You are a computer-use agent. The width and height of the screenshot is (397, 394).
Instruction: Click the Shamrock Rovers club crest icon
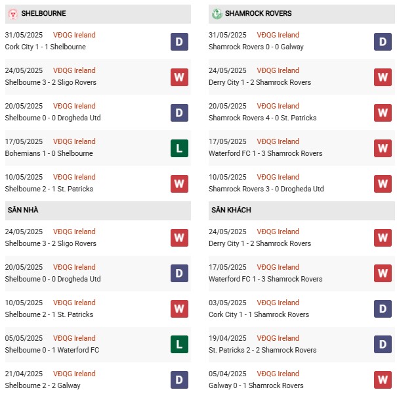pyautogui.click(x=217, y=13)
